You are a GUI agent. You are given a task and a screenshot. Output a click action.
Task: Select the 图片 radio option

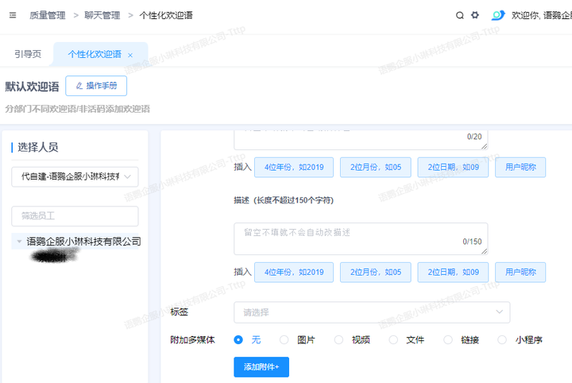tap(284, 339)
